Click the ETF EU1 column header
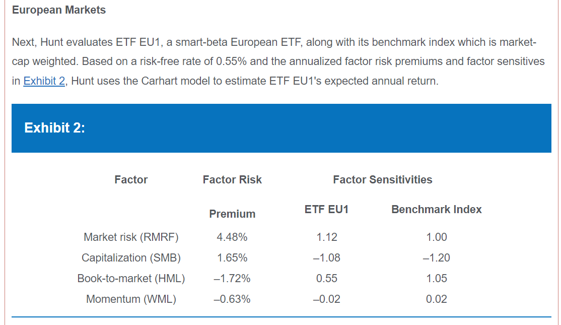 tap(326, 210)
